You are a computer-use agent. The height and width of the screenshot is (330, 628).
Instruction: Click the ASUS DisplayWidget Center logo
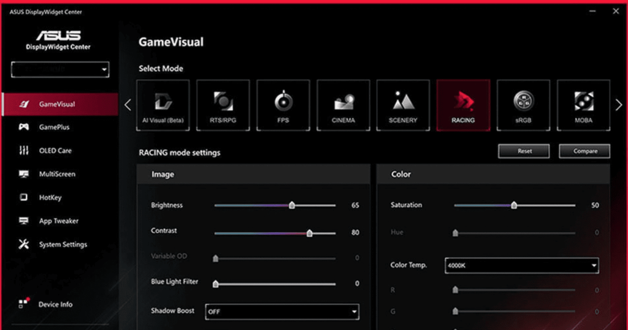click(58, 40)
